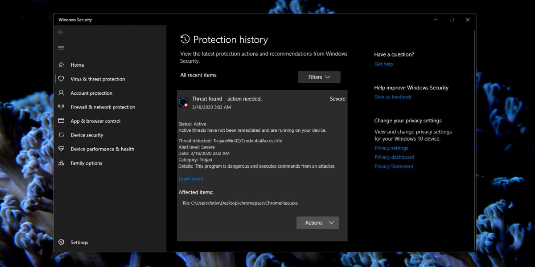Click the Settings gear icon
The width and height of the screenshot is (535, 267).
[x=61, y=243]
